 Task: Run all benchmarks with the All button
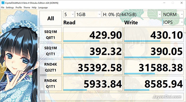click(50, 18)
